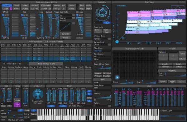Viewport: 187px width, 122px height.
Task: Click the Random button under Mod Mode
Action: (65, 34)
